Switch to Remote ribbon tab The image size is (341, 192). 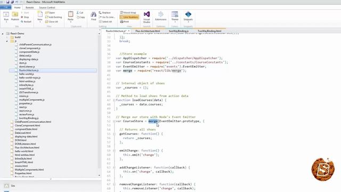(x=30, y=7)
